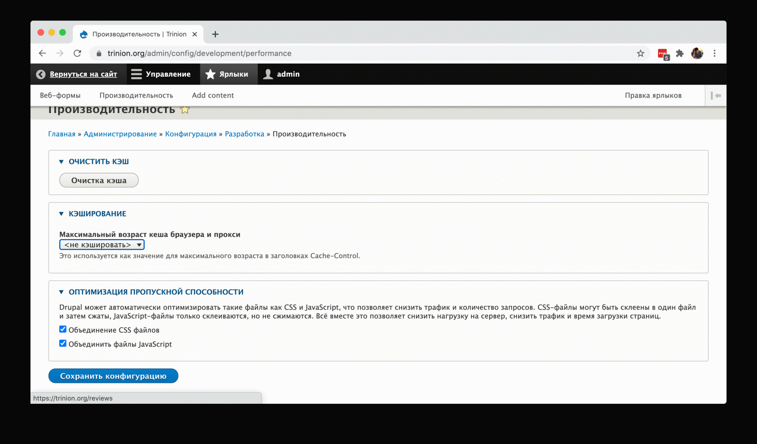Open the admin user menu
The width and height of the screenshot is (757, 444).
point(281,74)
